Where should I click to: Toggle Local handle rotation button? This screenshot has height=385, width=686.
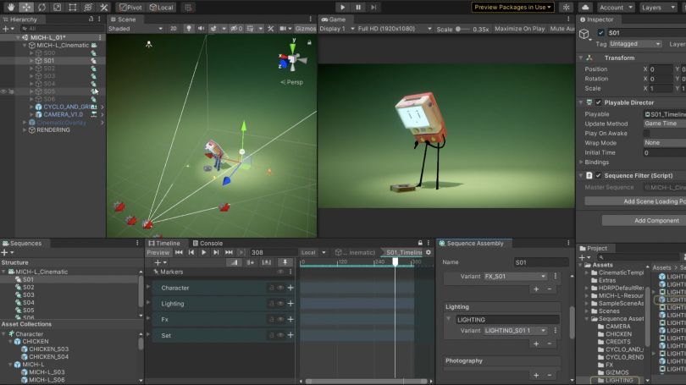click(161, 7)
